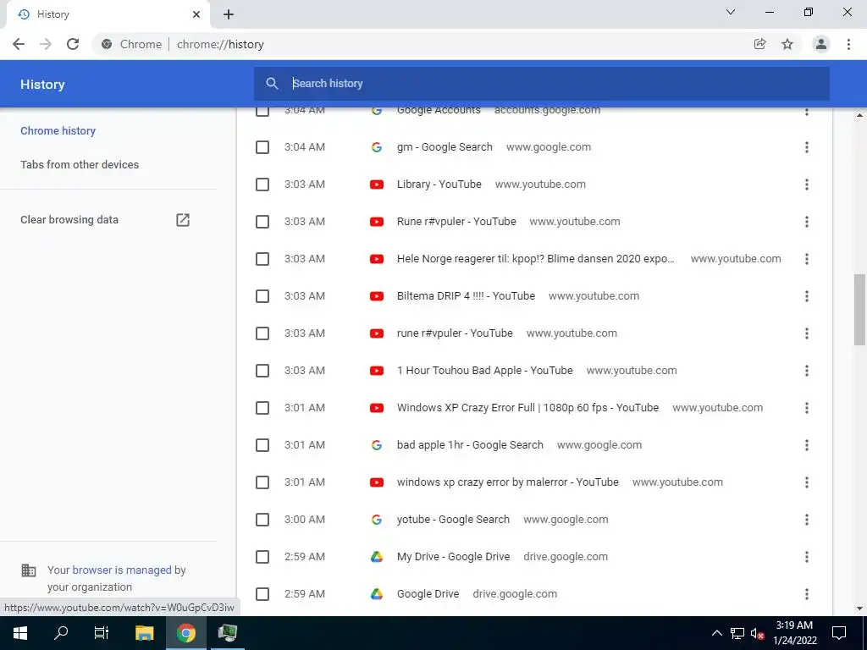
Task: Open the notification center icon
Action: [x=839, y=633]
